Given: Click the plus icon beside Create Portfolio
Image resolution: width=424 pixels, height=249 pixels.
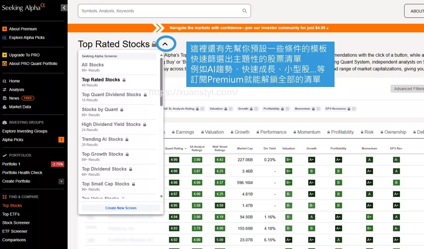Looking at the screenshot, I should (x=61, y=181).
